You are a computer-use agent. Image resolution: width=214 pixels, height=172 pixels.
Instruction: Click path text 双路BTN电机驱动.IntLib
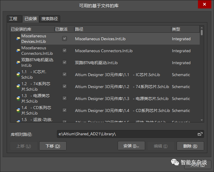(96, 63)
